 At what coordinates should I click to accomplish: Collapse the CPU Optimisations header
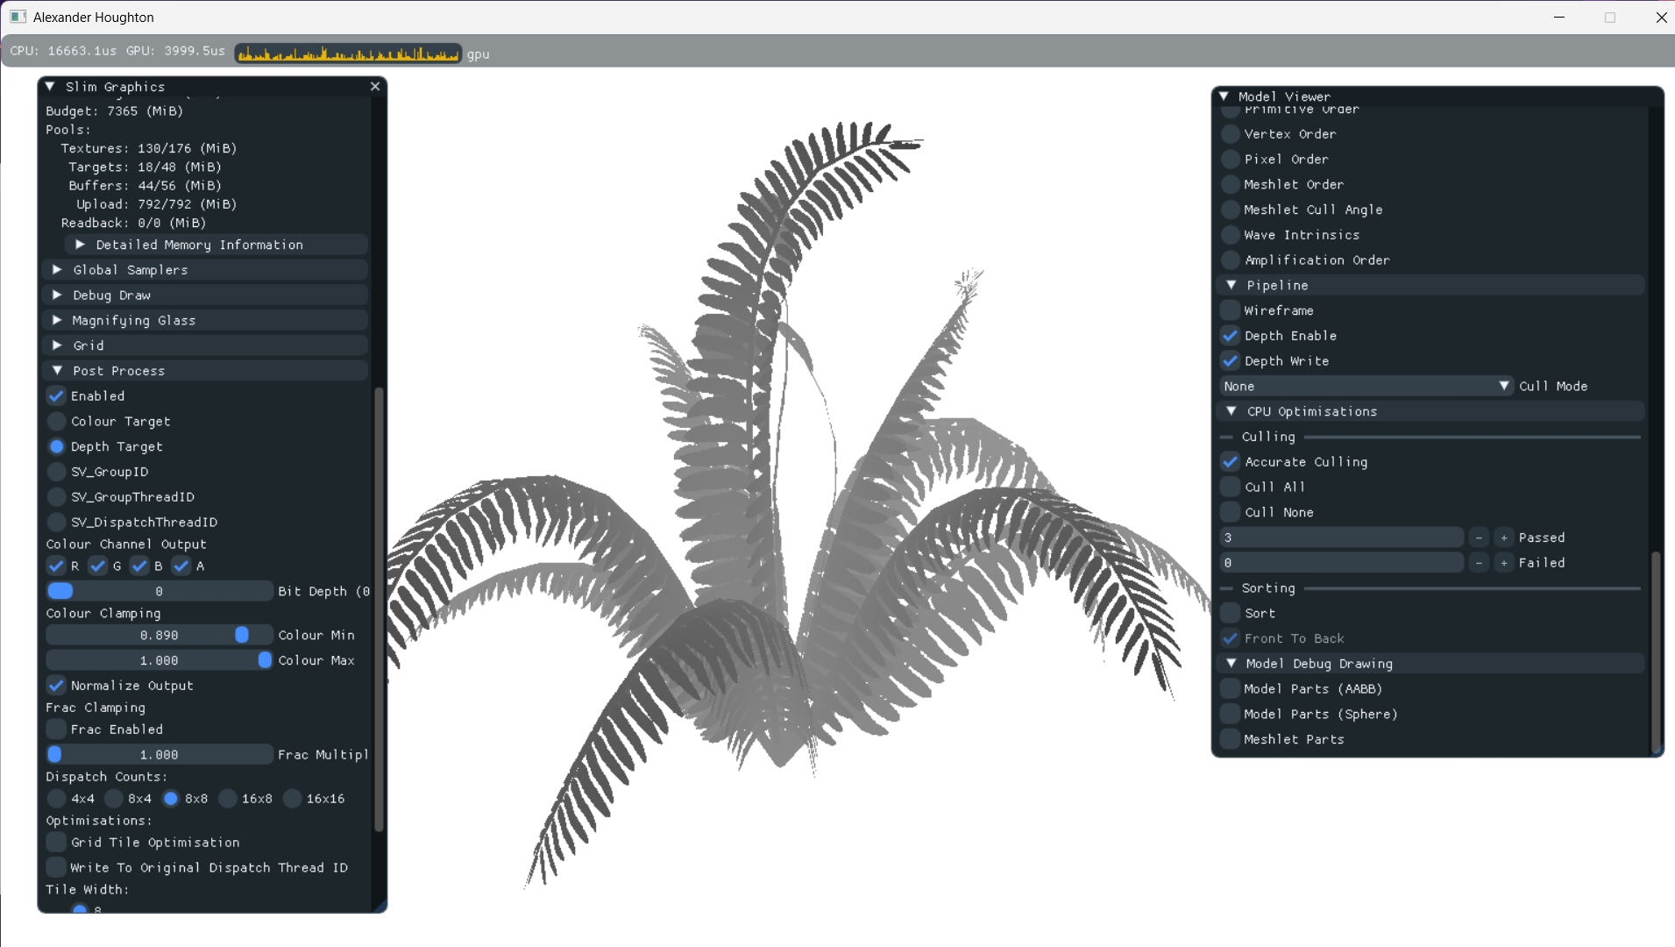1231,411
